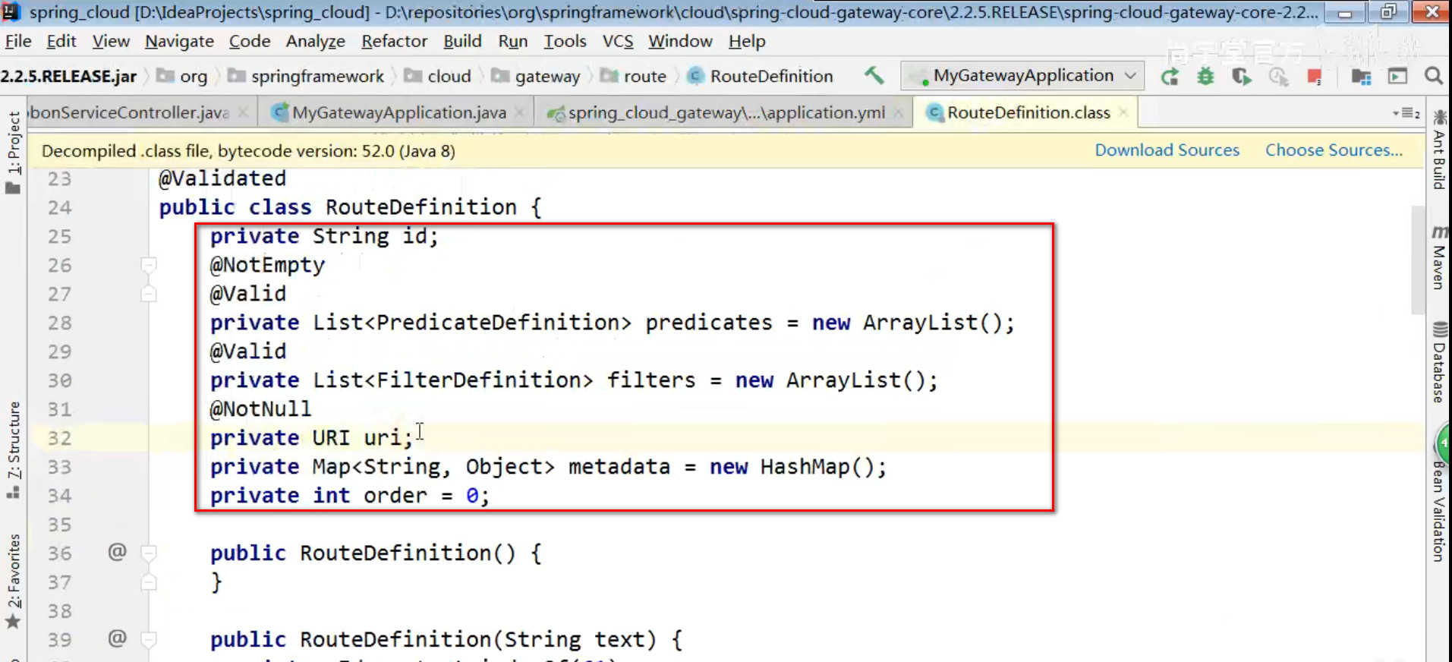Show the hidden editor tabs list
1452x662 pixels.
1406,113
